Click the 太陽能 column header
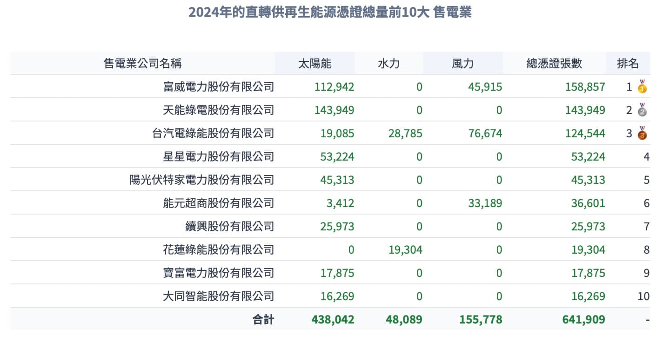Screen dimensions: 669x337 (314, 63)
